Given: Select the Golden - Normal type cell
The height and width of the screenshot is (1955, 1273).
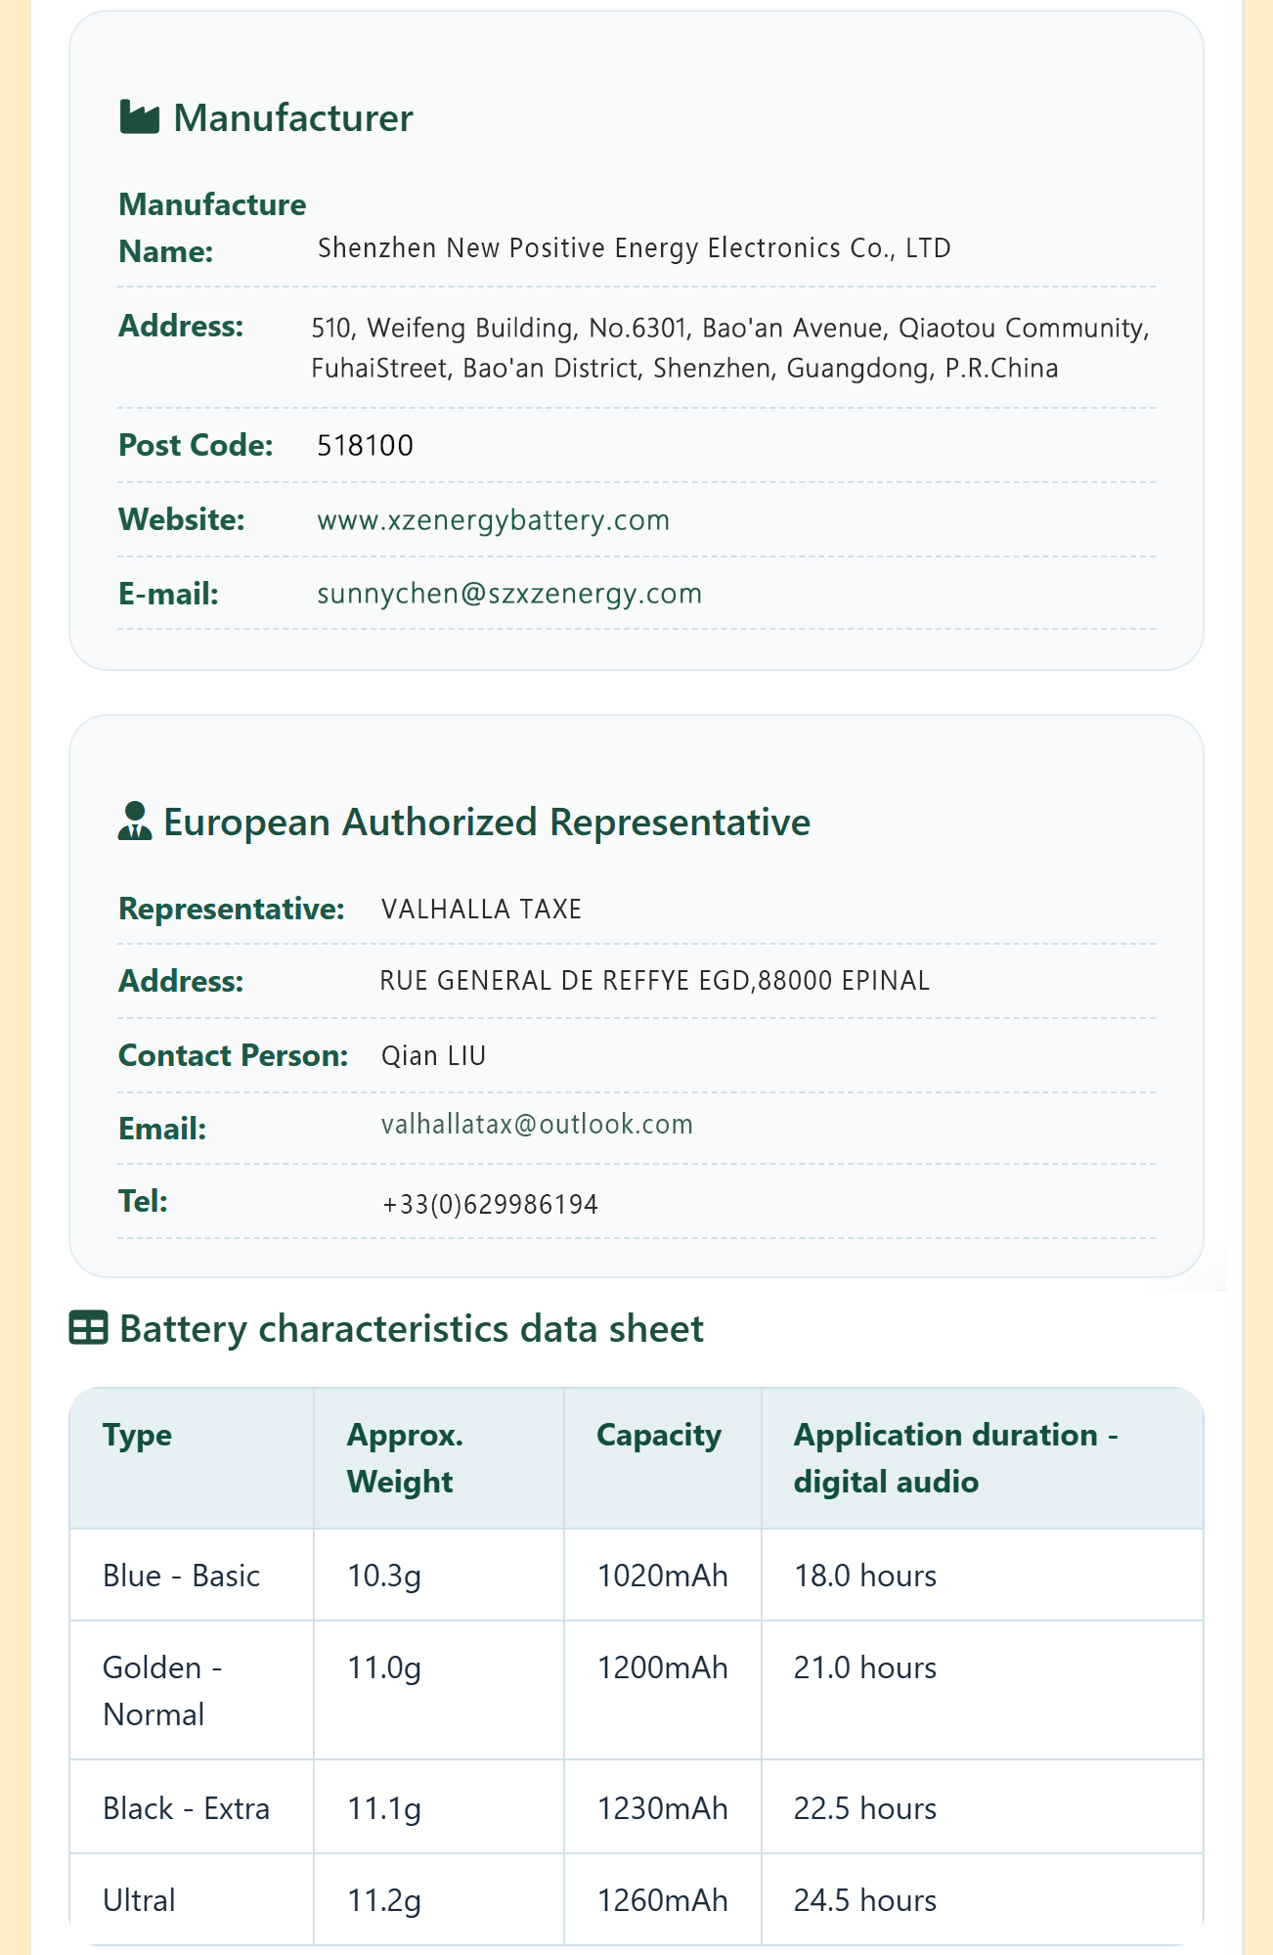Looking at the screenshot, I should coord(192,1691).
